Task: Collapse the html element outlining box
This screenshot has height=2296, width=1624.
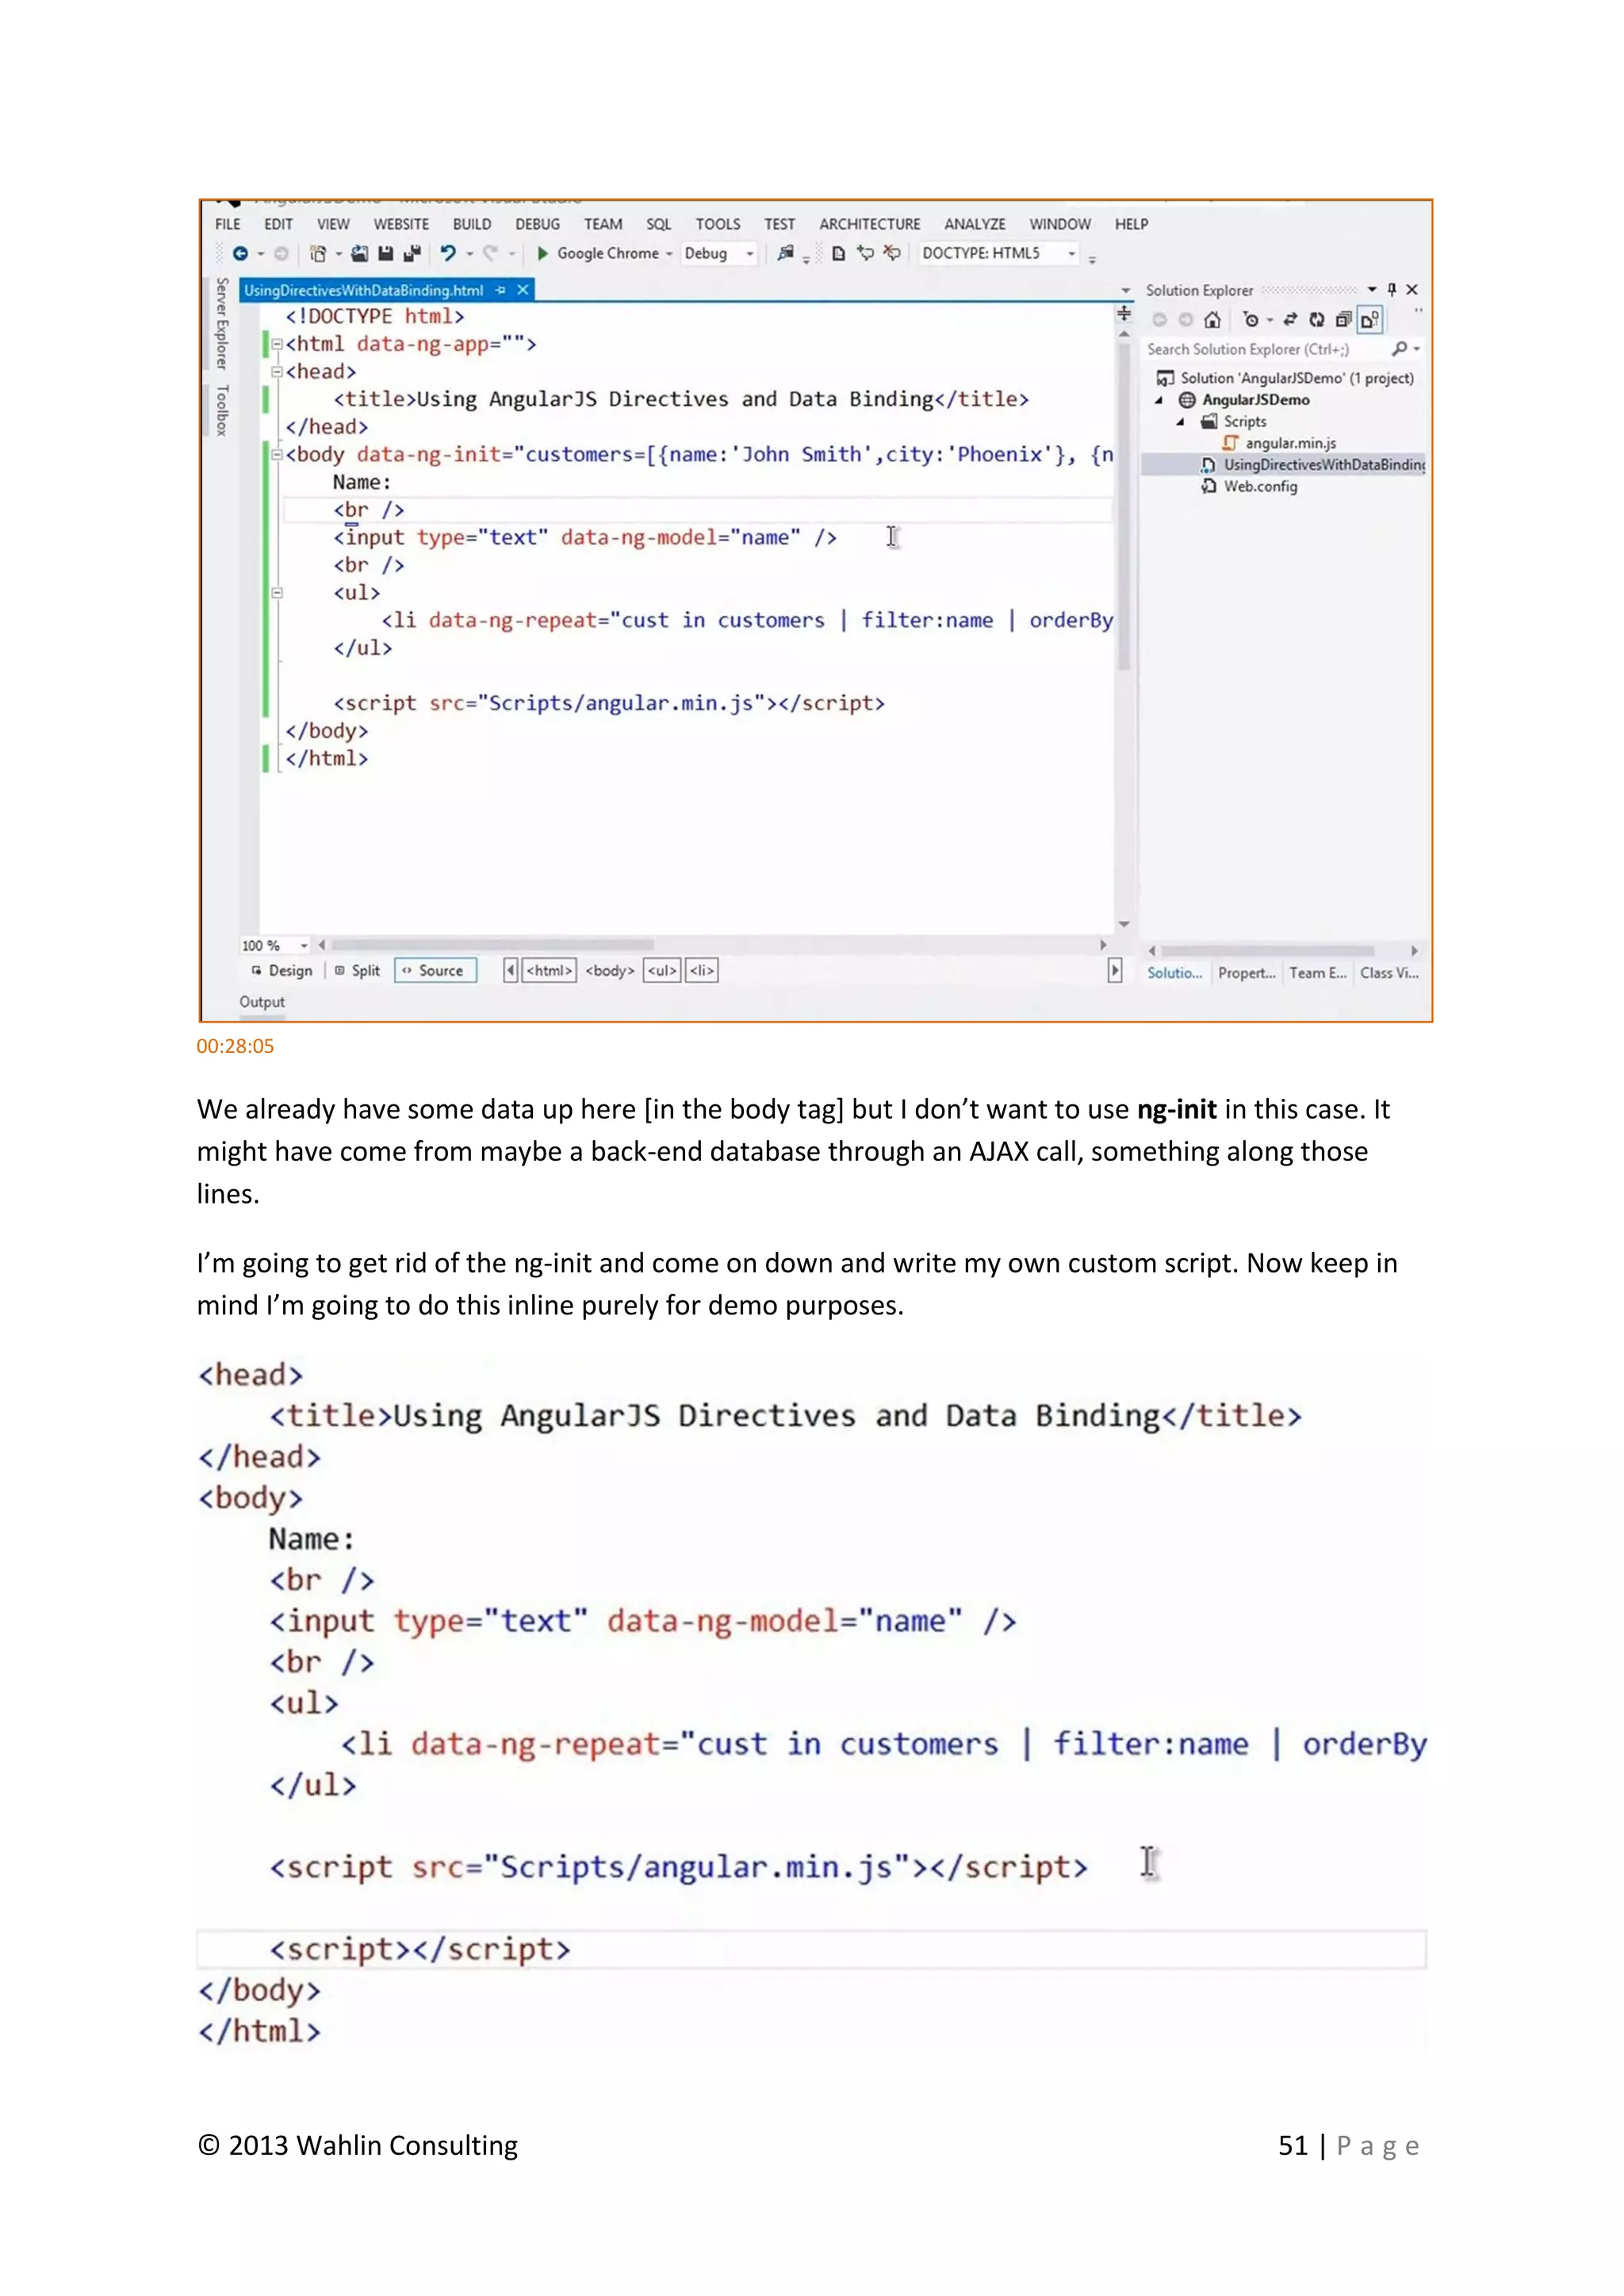Action: tap(277, 344)
